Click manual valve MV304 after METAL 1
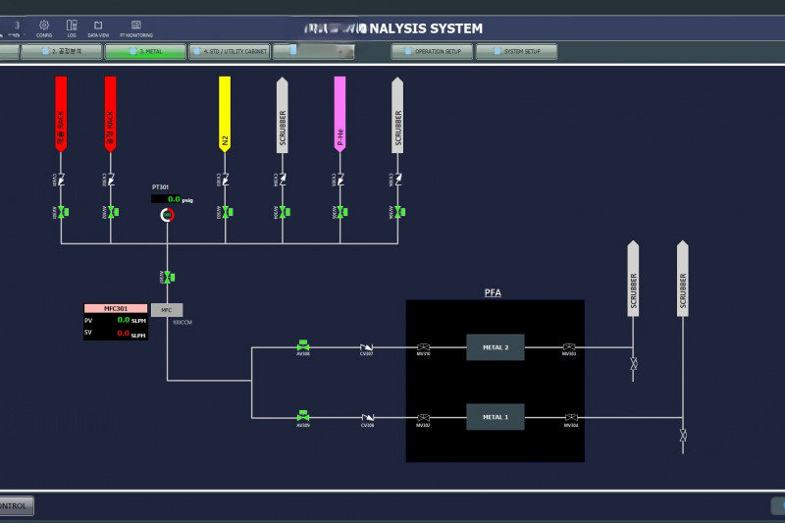Image resolution: width=785 pixels, height=523 pixels. coord(570,417)
